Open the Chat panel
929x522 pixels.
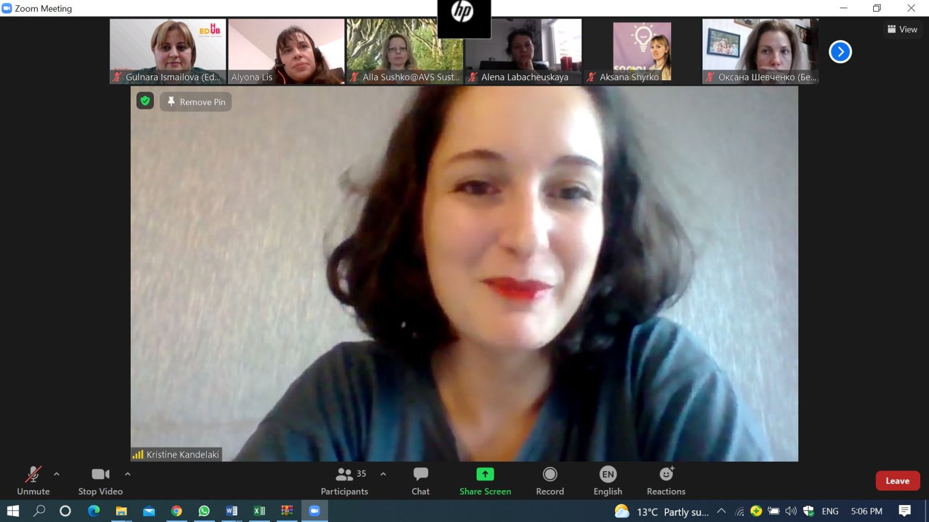(x=420, y=481)
